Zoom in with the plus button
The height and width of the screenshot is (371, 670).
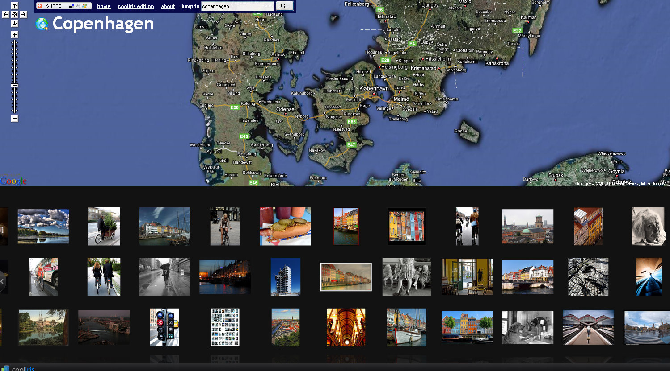click(14, 35)
